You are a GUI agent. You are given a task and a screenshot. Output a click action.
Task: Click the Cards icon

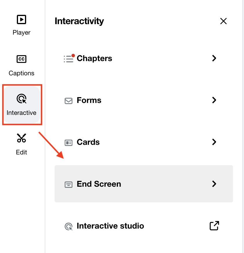[68, 142]
